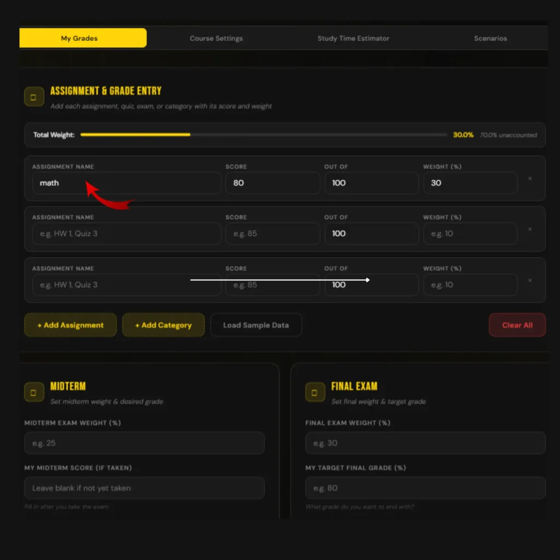Switch to the Scenarios tab

click(490, 38)
